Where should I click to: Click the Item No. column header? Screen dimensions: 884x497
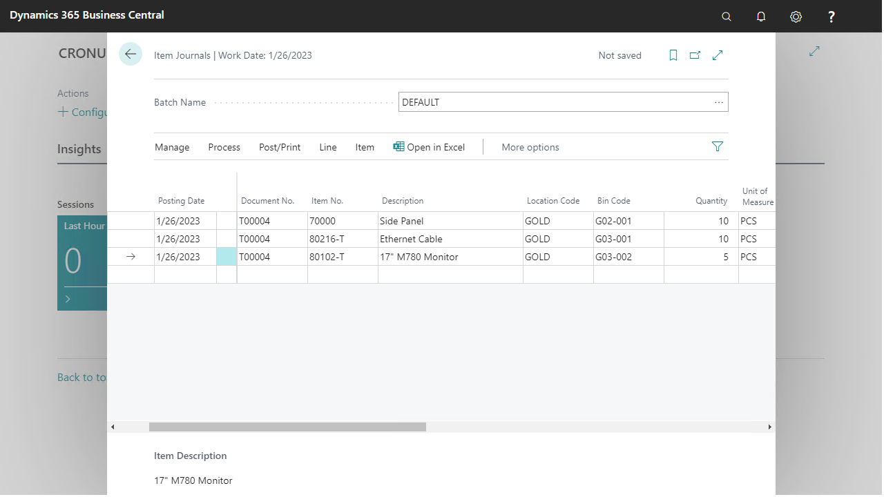pyautogui.click(x=327, y=201)
